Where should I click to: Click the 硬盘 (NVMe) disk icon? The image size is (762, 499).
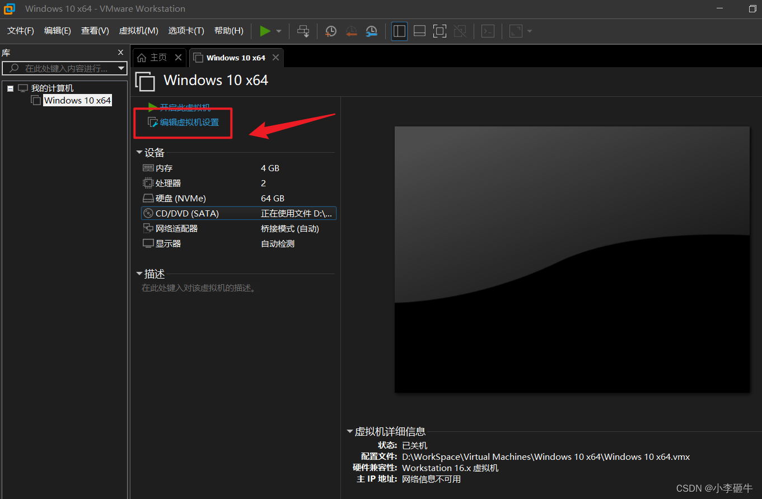point(148,198)
